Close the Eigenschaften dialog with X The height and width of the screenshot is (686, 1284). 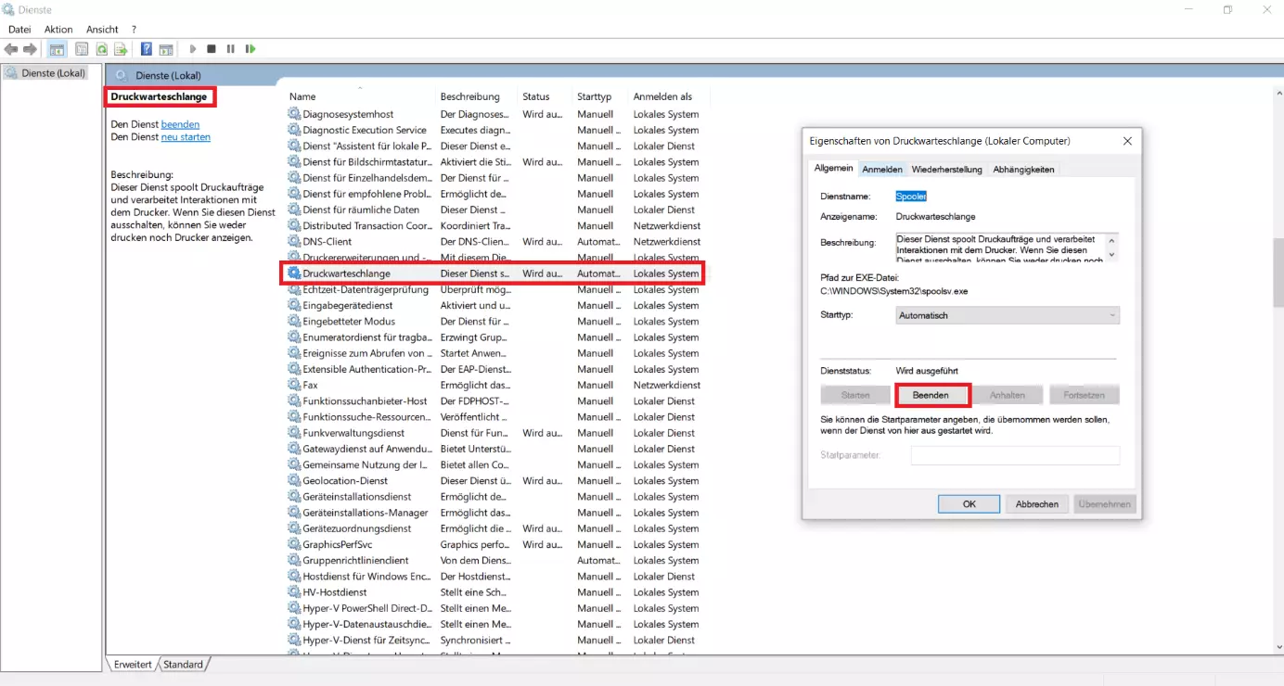click(x=1127, y=141)
